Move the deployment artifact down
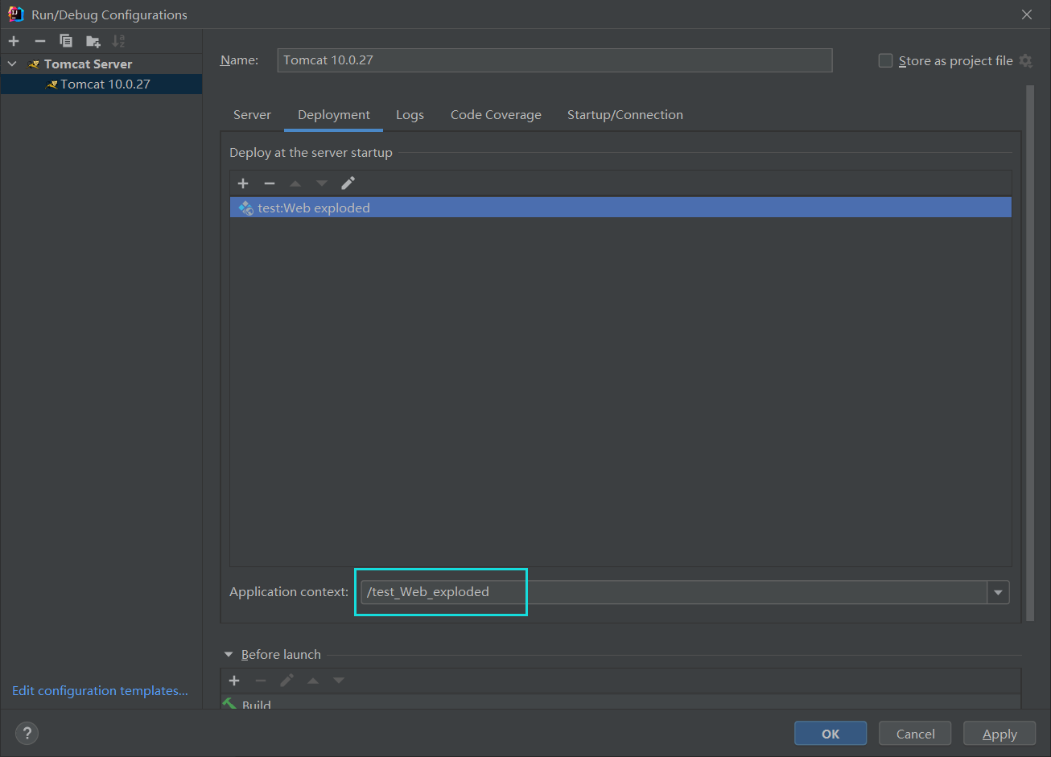 (322, 183)
